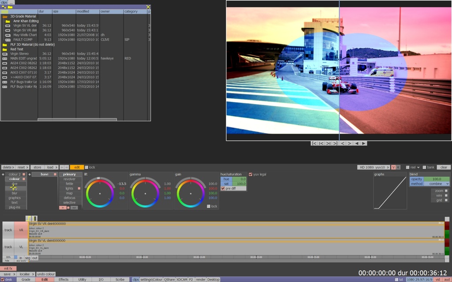Open the localise options menu
This screenshot has height=282, width=452.
tap(26, 274)
